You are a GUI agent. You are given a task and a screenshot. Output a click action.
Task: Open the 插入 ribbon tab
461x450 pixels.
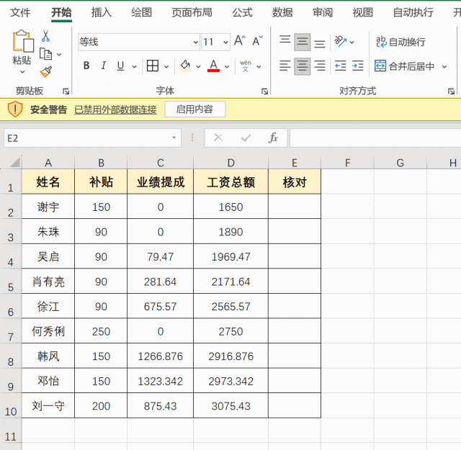pos(102,12)
